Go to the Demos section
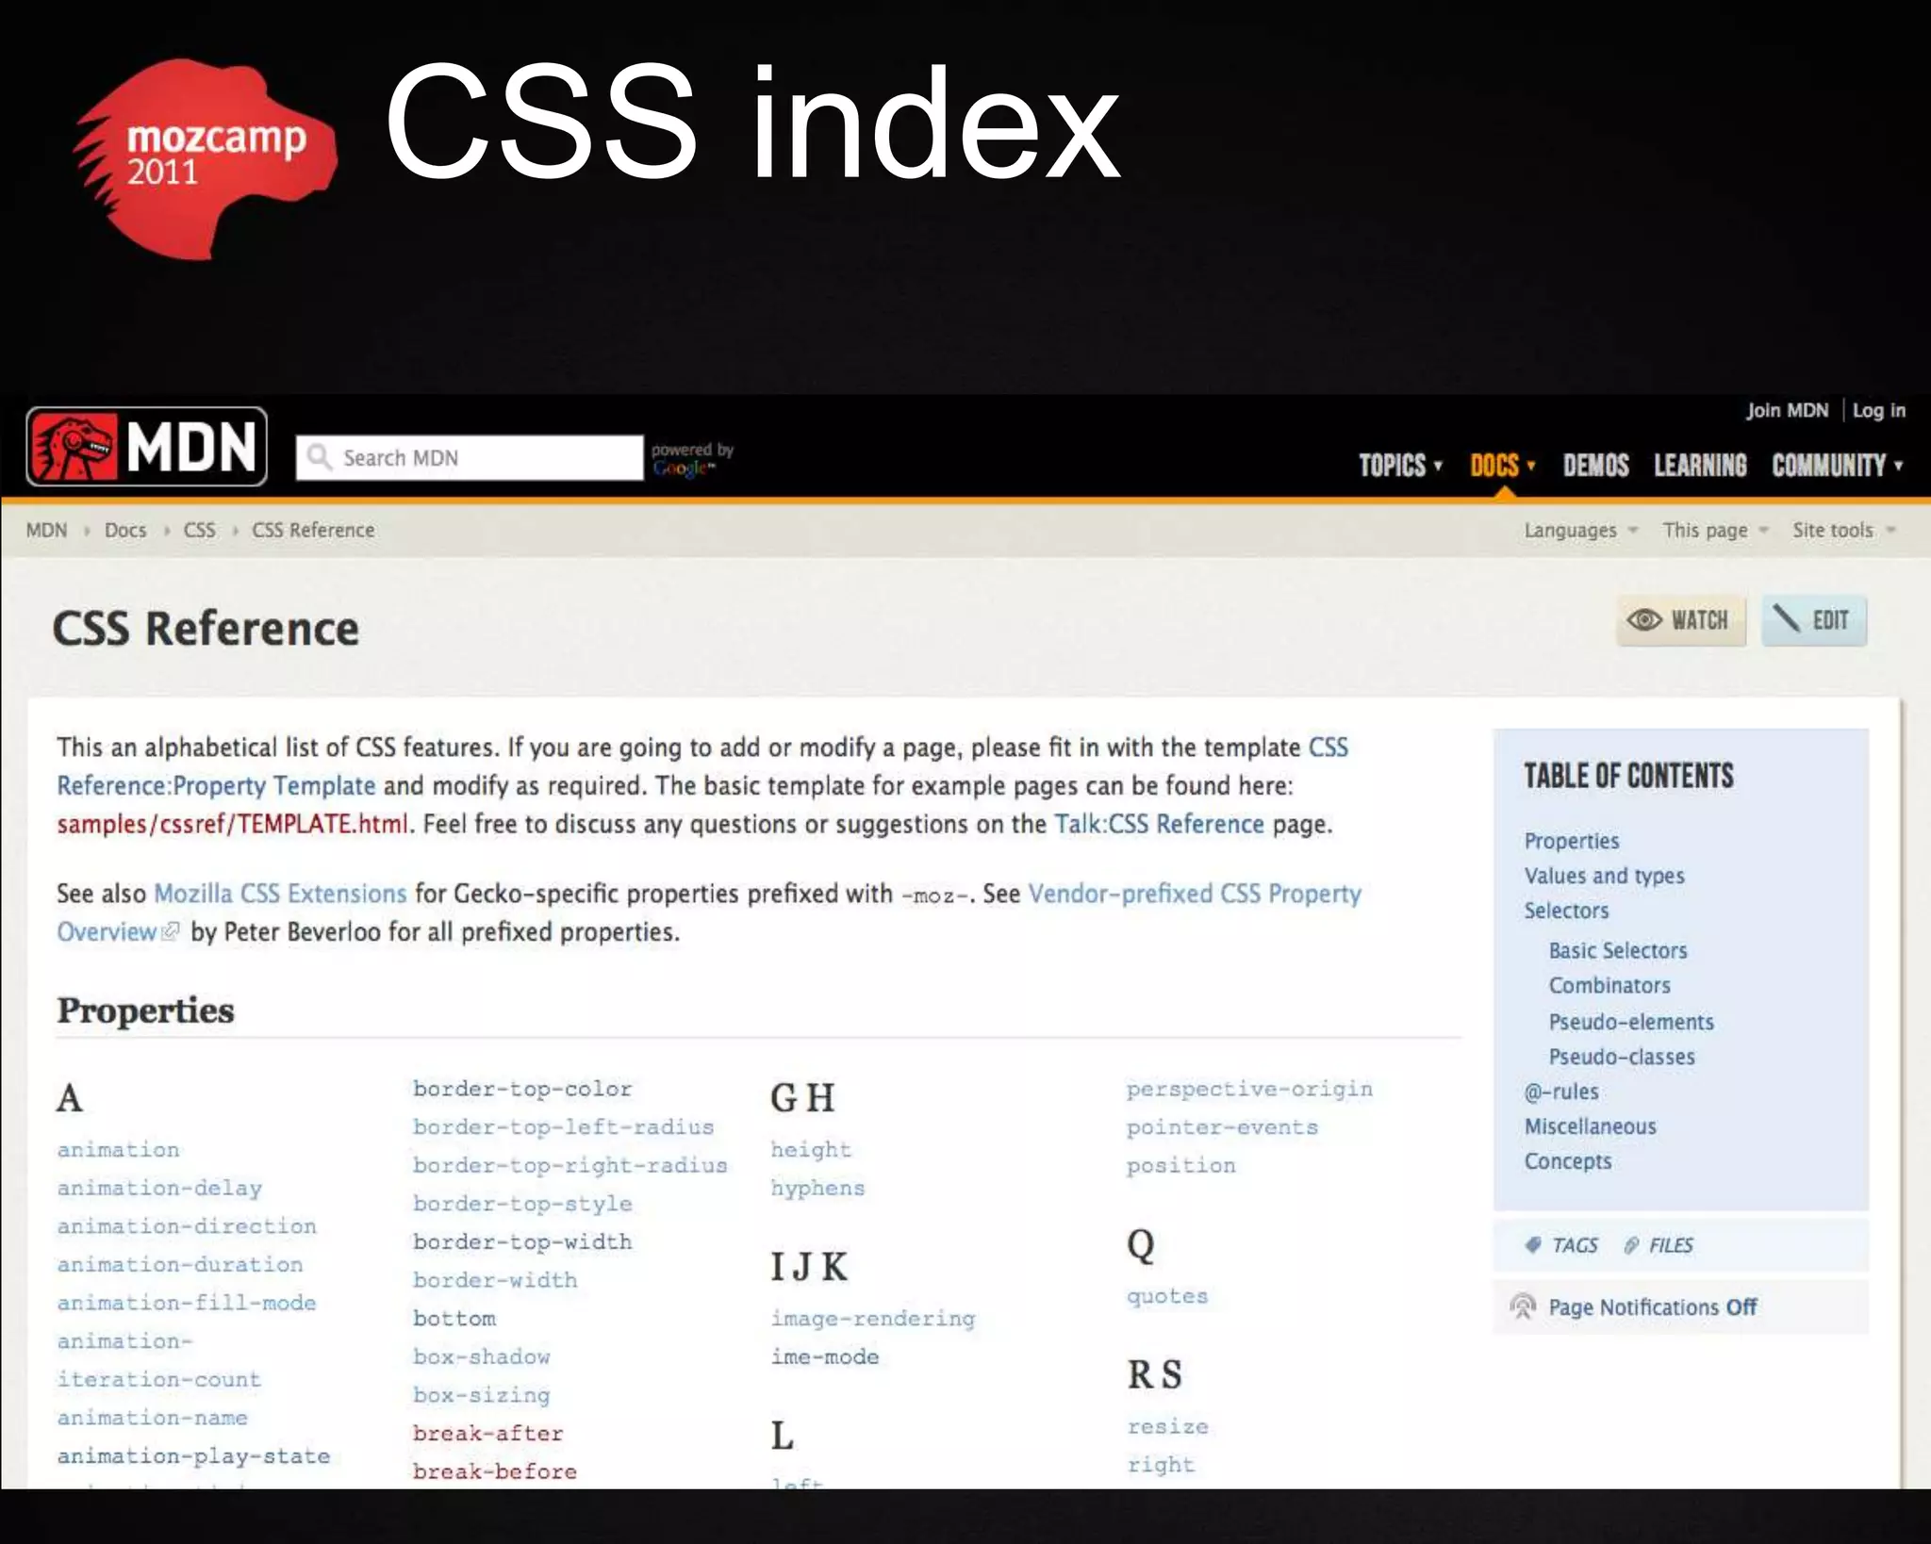1931x1544 pixels. point(1596,466)
